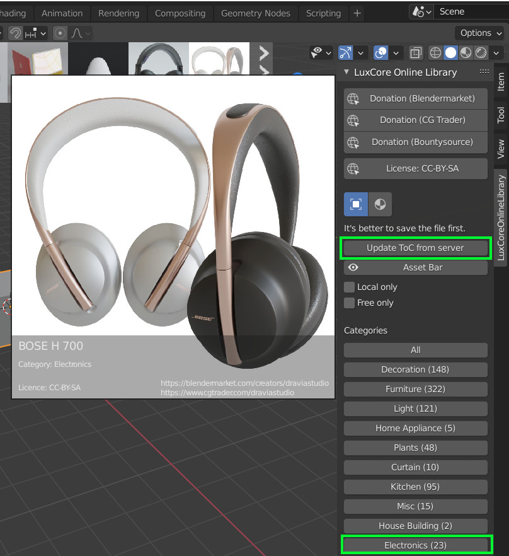Collapse the LuxCore Online Library panel

(347, 72)
